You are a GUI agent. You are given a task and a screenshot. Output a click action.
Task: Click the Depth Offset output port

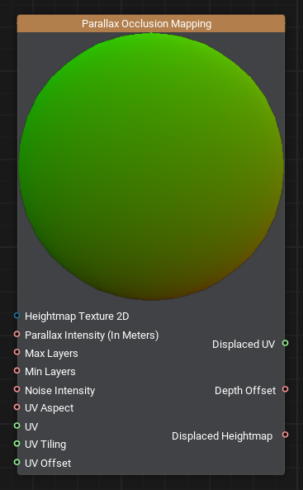pyautogui.click(x=285, y=389)
